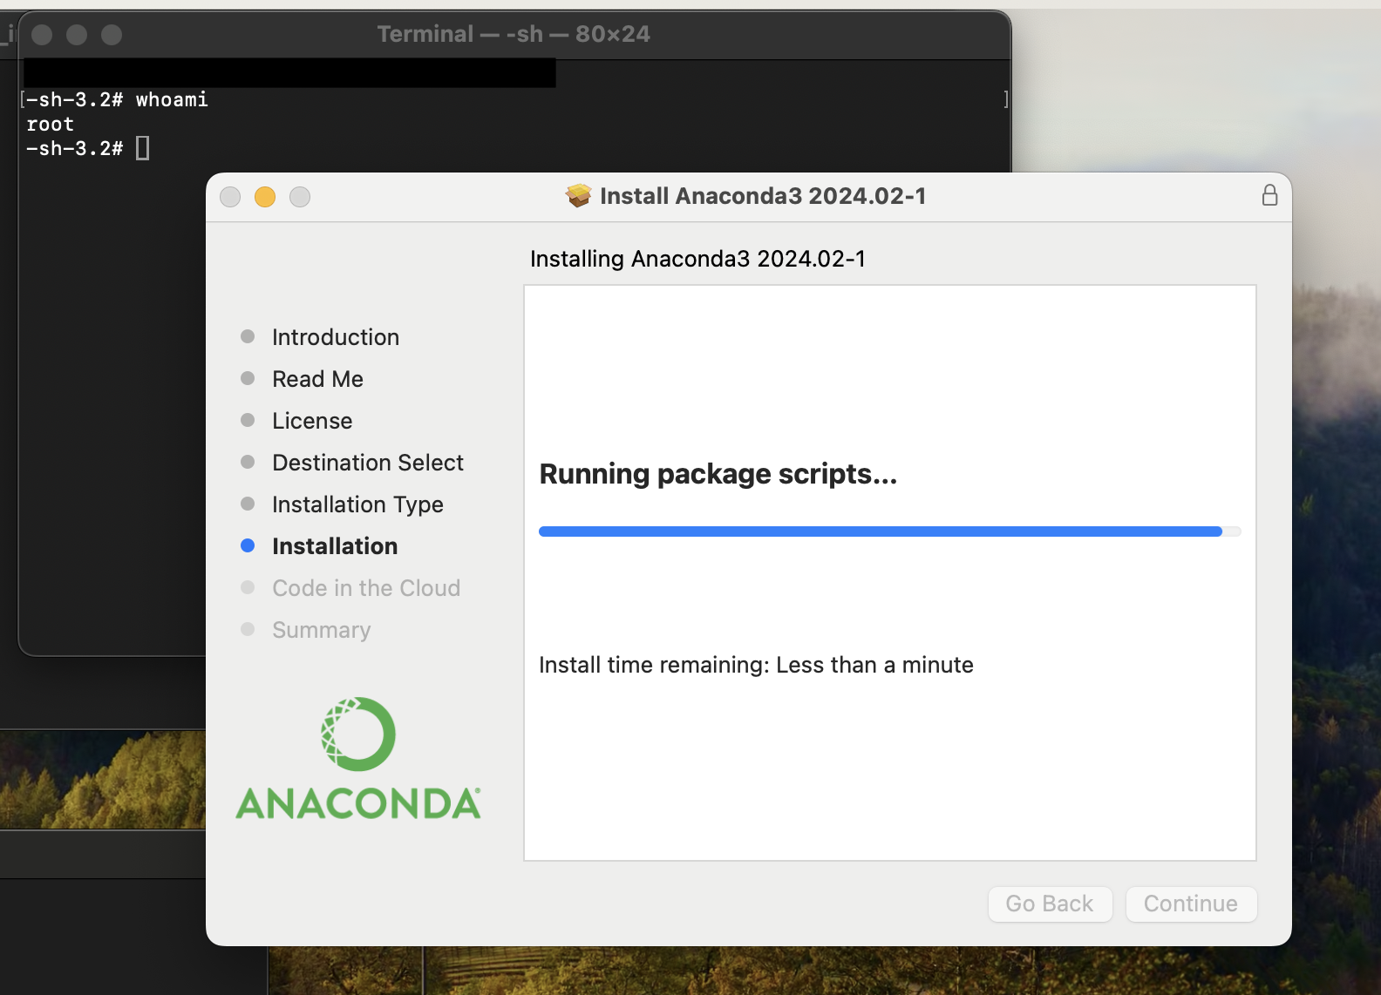
Task: Click the installer window's gray close button
Action: (x=230, y=197)
